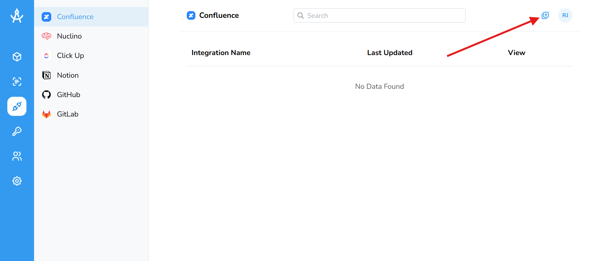The width and height of the screenshot is (609, 261).
Task: Click the Last Updated column header
Action: click(390, 53)
